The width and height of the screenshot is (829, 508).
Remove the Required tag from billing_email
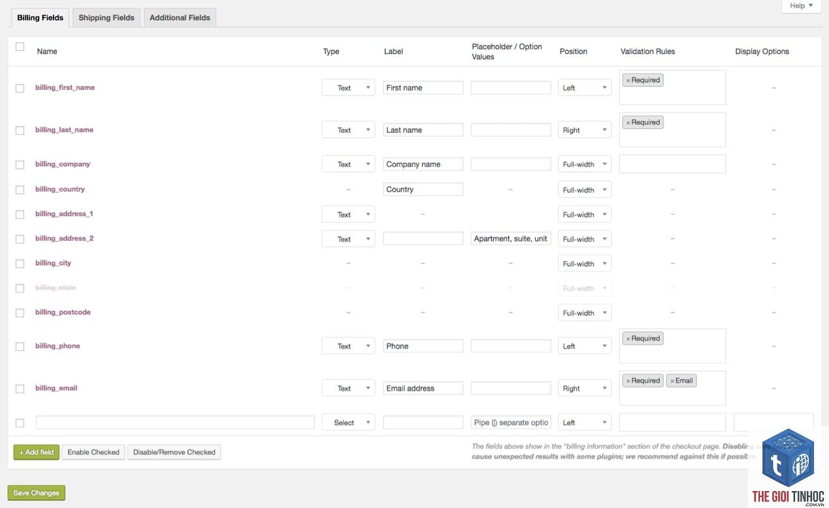[x=628, y=382]
